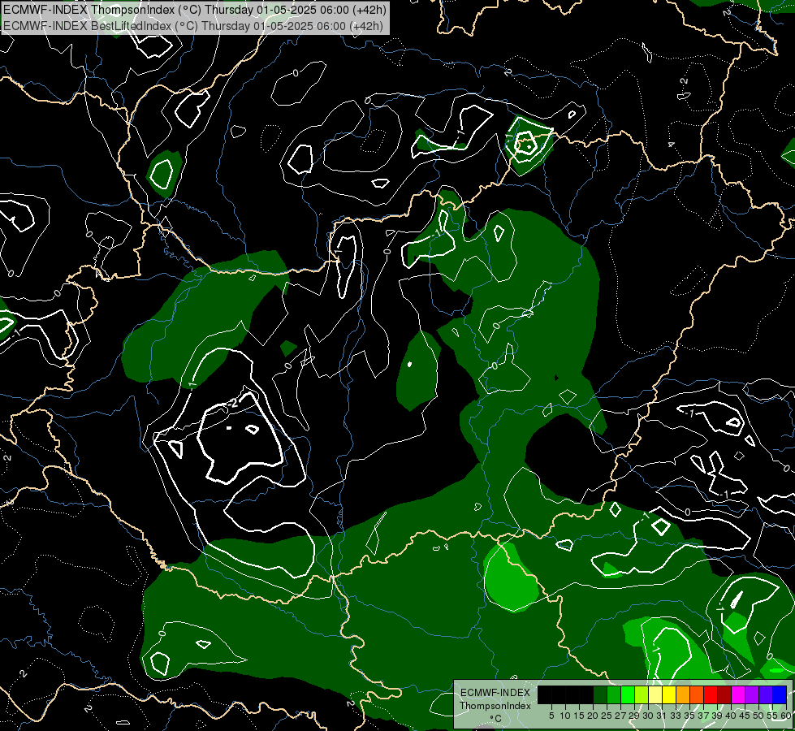Click the dark red 39–40 legend swatch
795x731 pixels.
click(x=724, y=694)
